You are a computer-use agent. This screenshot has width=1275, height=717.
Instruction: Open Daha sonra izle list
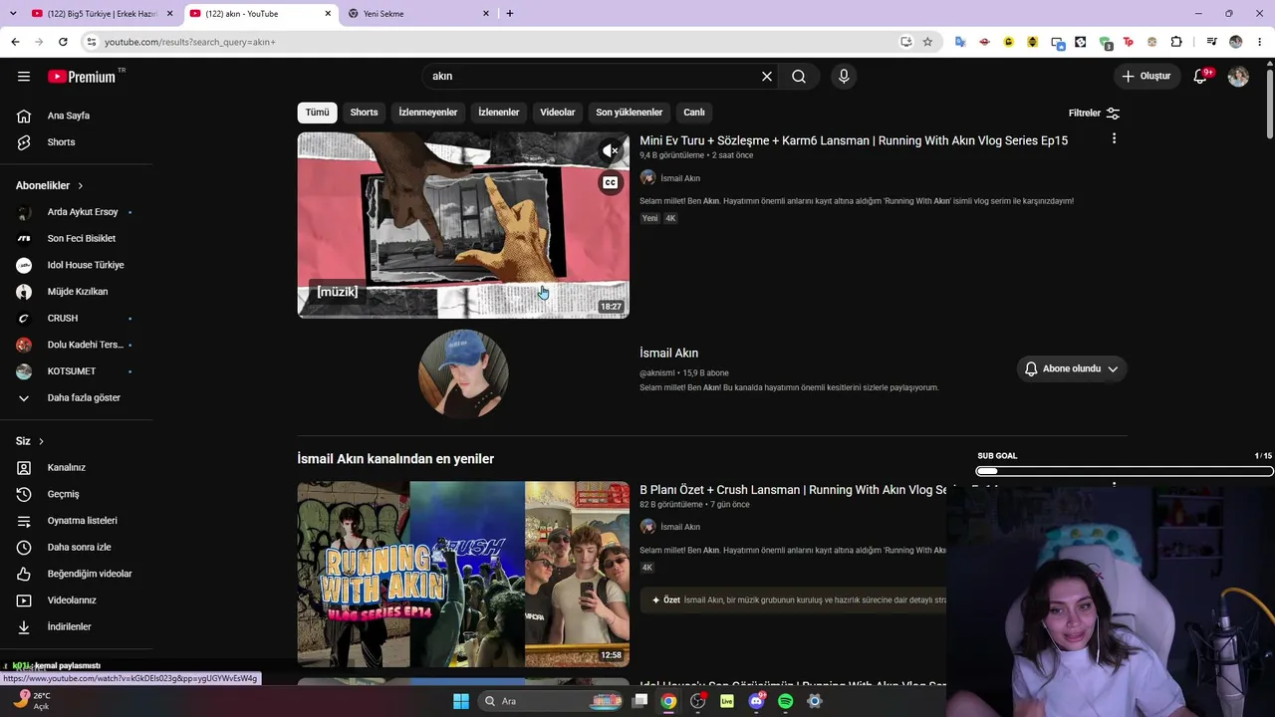[x=78, y=547]
